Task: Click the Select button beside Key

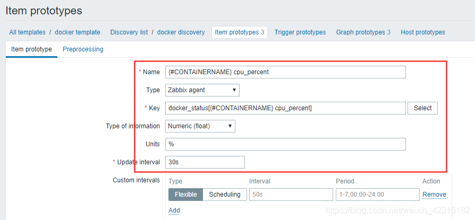Action: (422, 108)
